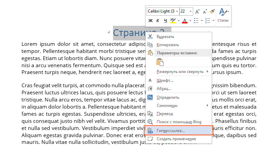The image size is (270, 150).
Task: Open the Абзац... dialog entry
Action: (179, 89)
